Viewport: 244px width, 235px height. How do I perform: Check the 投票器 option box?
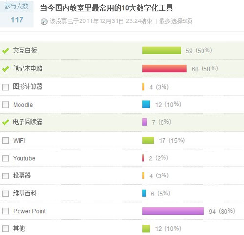pyautogui.click(x=5, y=176)
